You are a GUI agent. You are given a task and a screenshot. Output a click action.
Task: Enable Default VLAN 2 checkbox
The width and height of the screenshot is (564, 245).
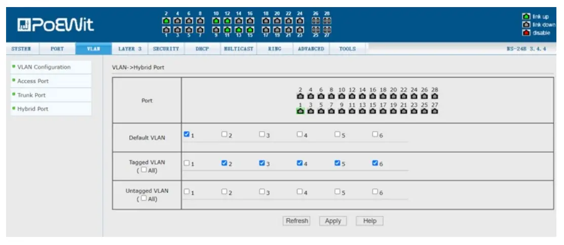point(224,134)
